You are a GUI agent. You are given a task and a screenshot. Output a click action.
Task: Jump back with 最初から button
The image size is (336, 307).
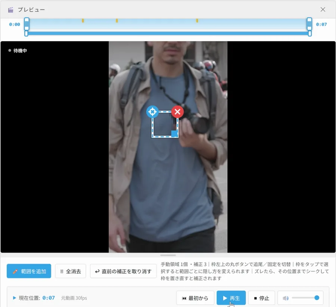(195, 298)
